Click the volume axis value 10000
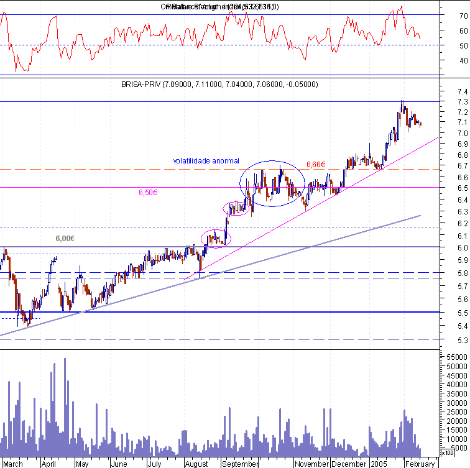Image resolution: width=470 pixels, height=468 pixels. click(x=457, y=439)
